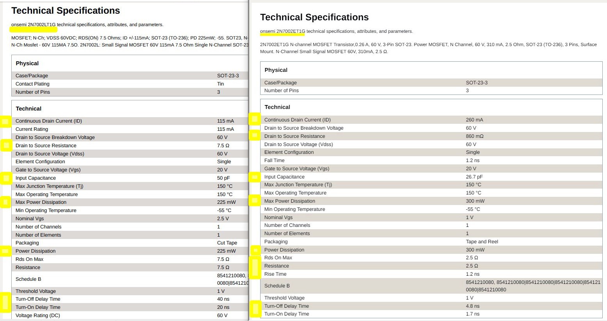Screen dimensions: 607x321
Task: Select the 'Contact Plating' row label
Action: 32,84
